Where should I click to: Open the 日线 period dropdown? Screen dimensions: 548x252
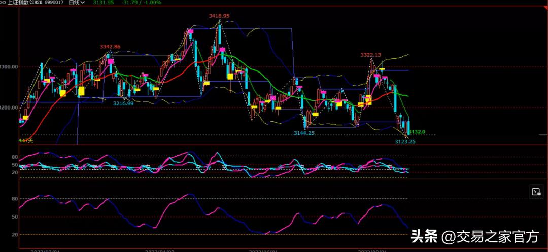77,3
